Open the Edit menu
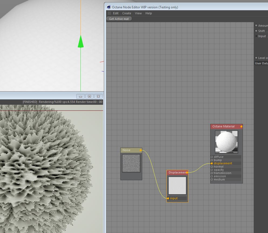 tap(116, 13)
